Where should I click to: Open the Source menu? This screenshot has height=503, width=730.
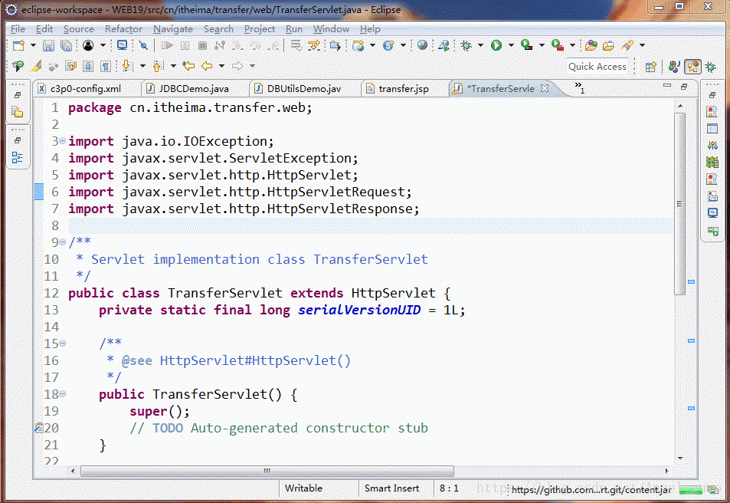pyautogui.click(x=78, y=29)
